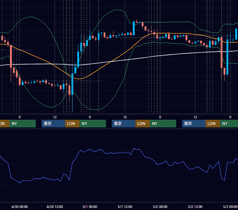Click the NY session bar ending at 4/30 00:00
The height and width of the screenshot is (210, 238).
pos(22,124)
